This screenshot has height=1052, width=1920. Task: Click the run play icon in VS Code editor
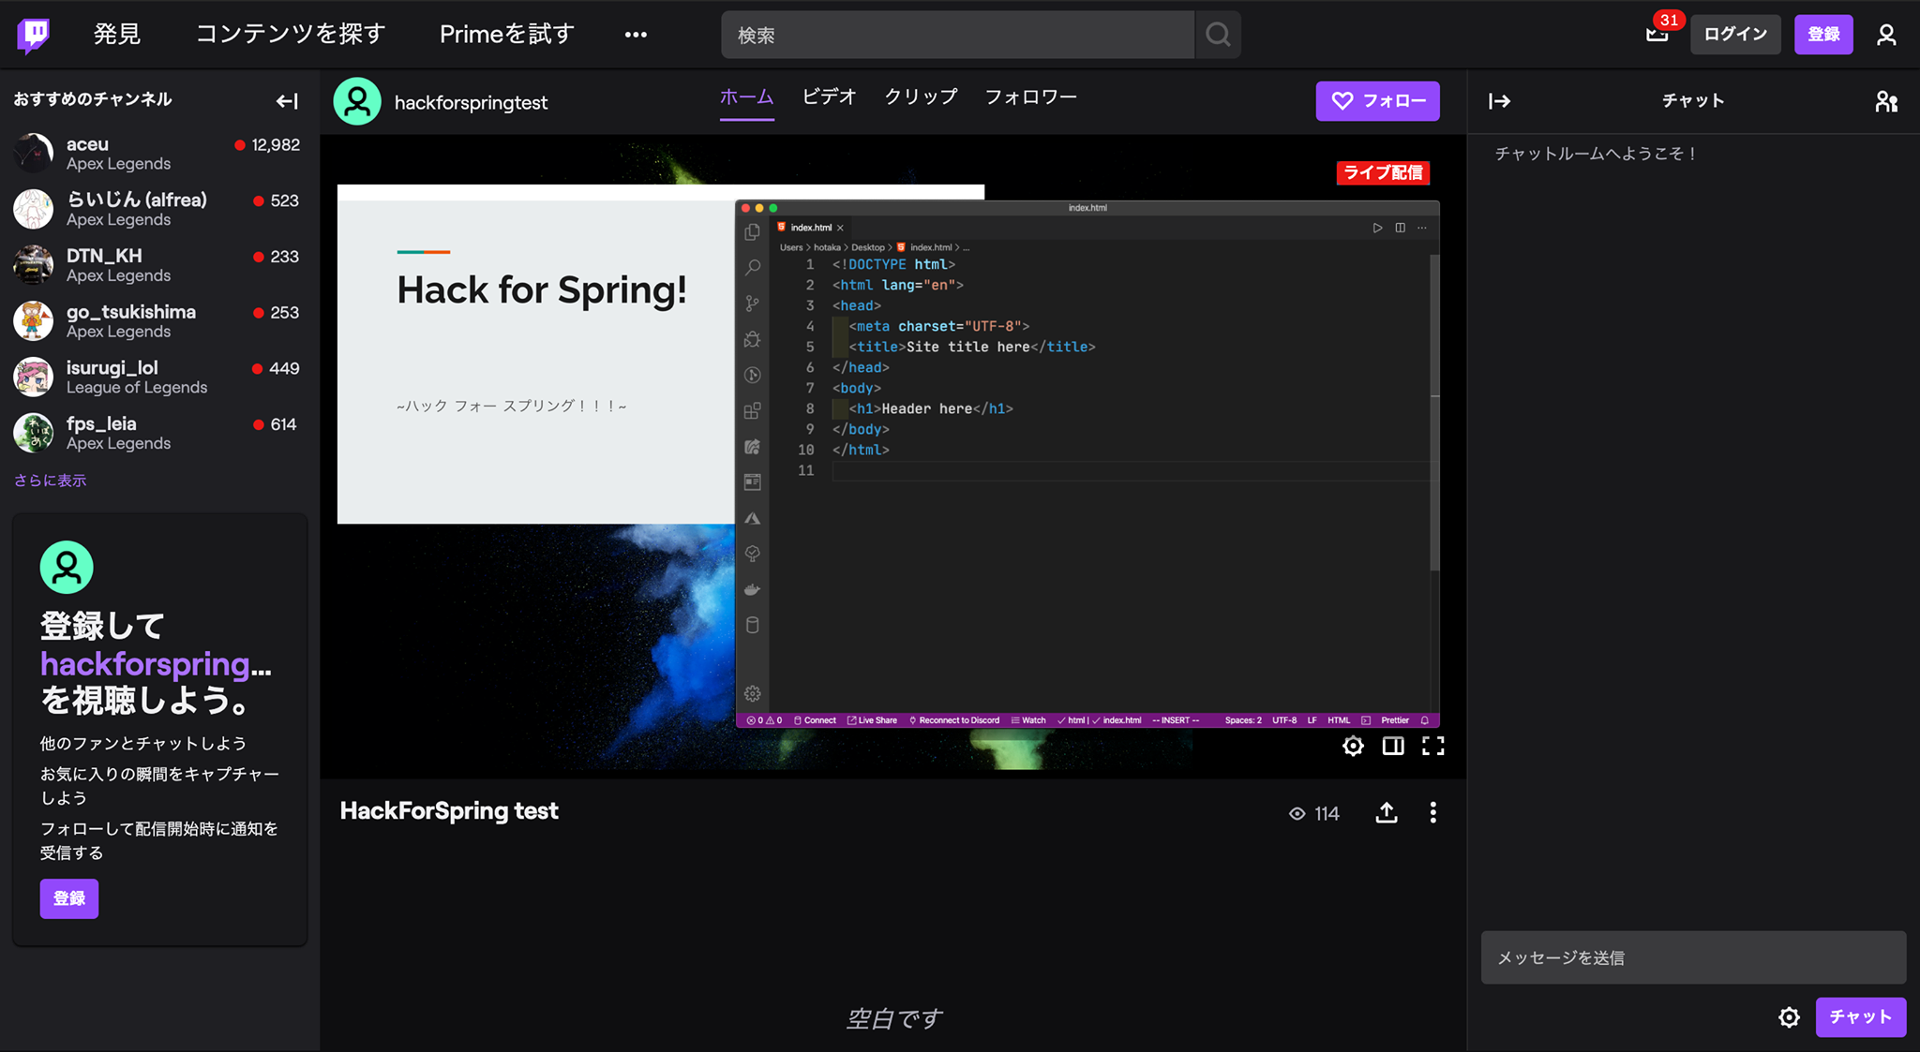(x=1377, y=228)
